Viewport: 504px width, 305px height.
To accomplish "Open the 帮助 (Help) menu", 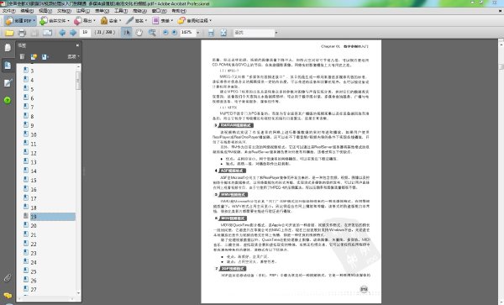I will (x=179, y=11).
